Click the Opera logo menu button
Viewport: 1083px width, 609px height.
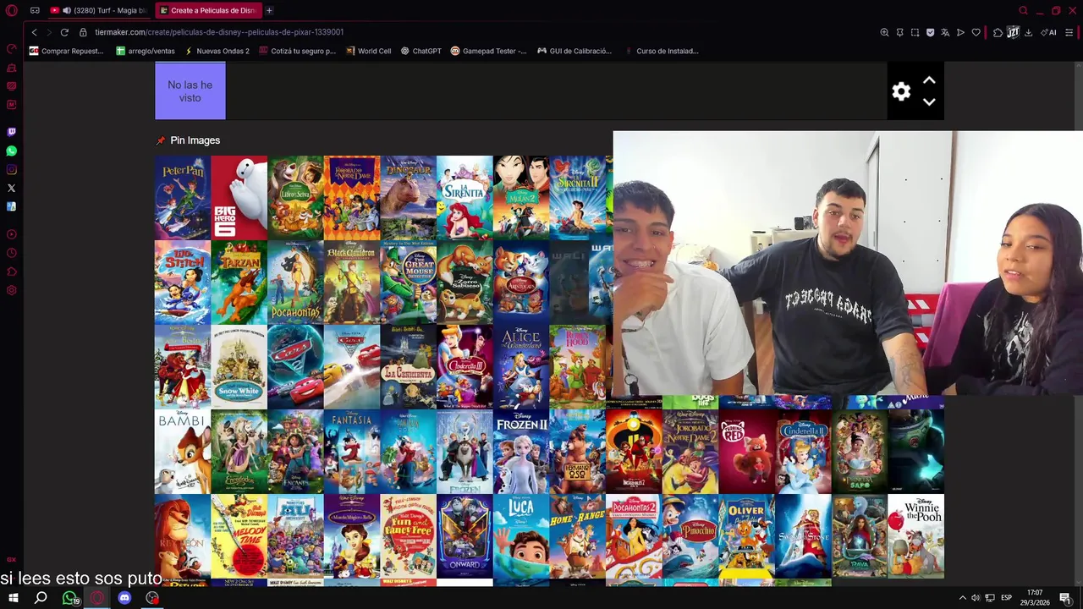coord(12,10)
